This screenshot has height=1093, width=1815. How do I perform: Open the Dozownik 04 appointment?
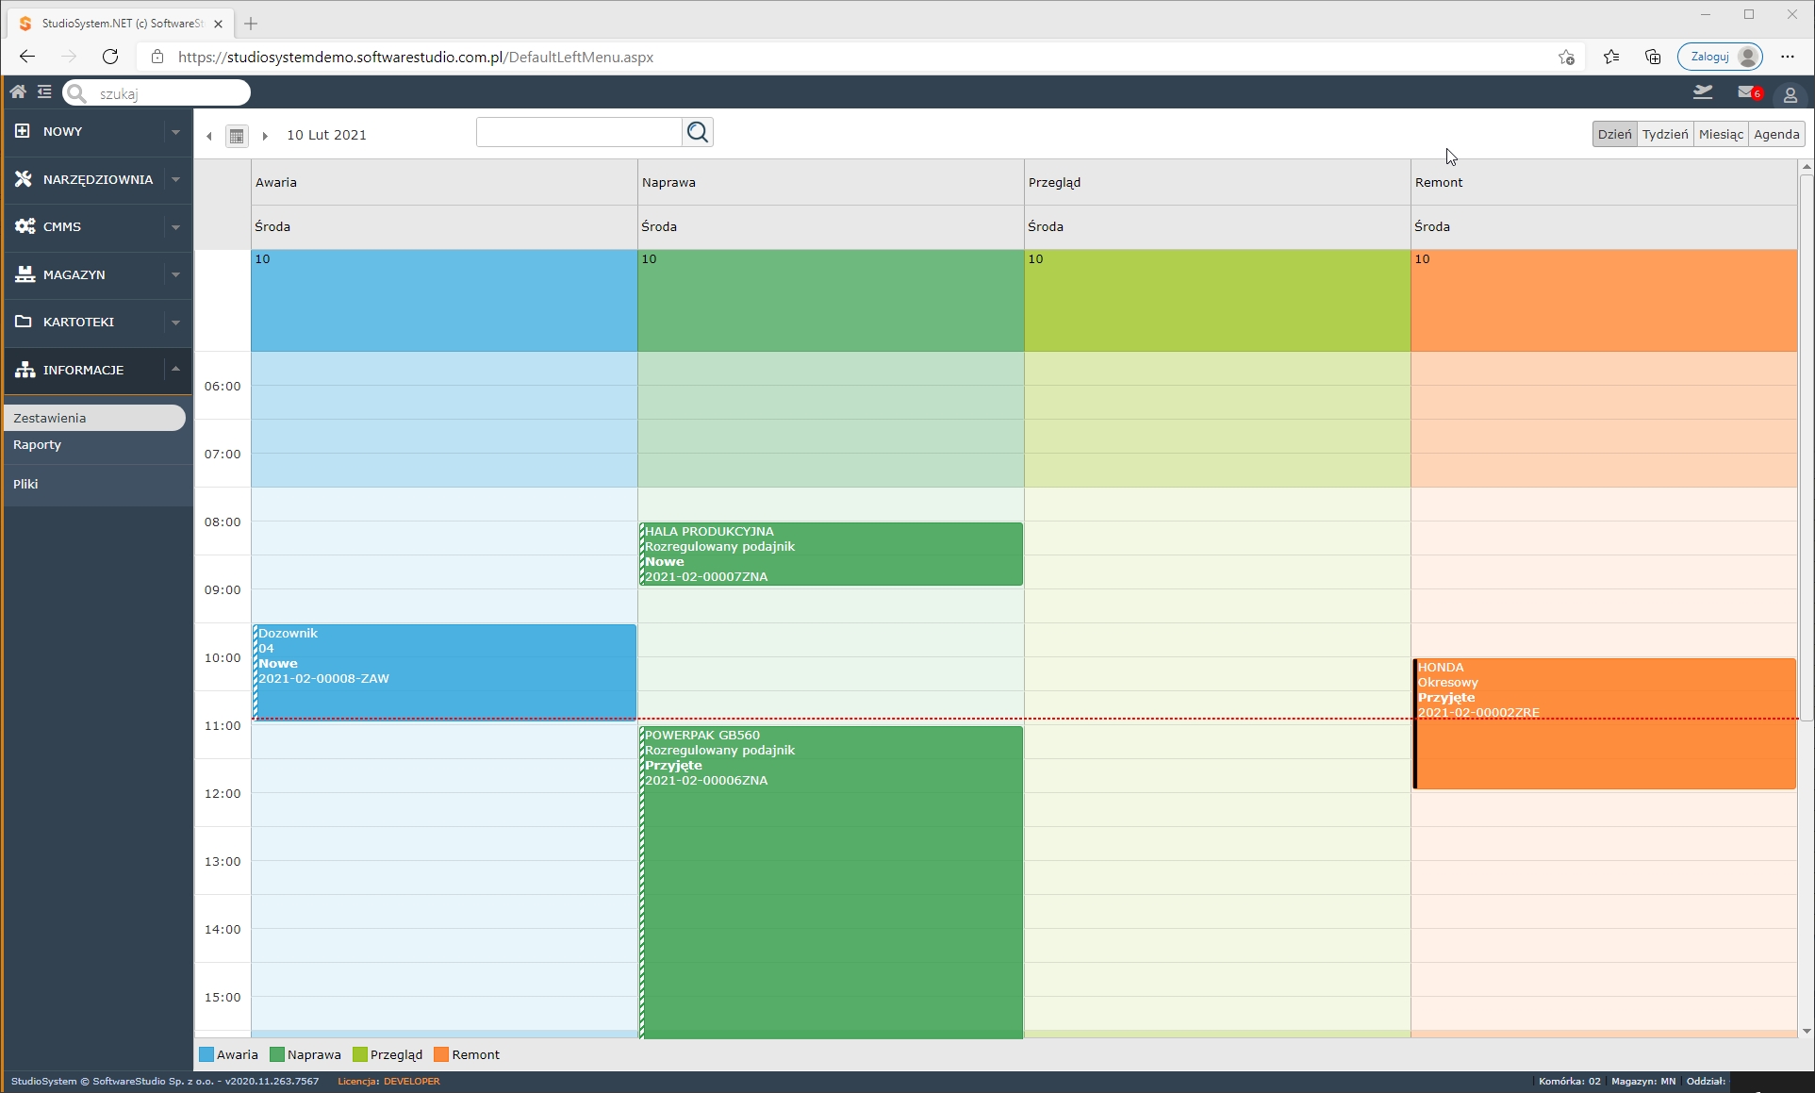[444, 671]
